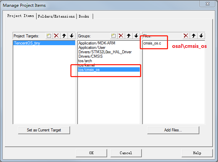Move the project target down
This screenshot has height=162, width=218.
coord(71,36)
